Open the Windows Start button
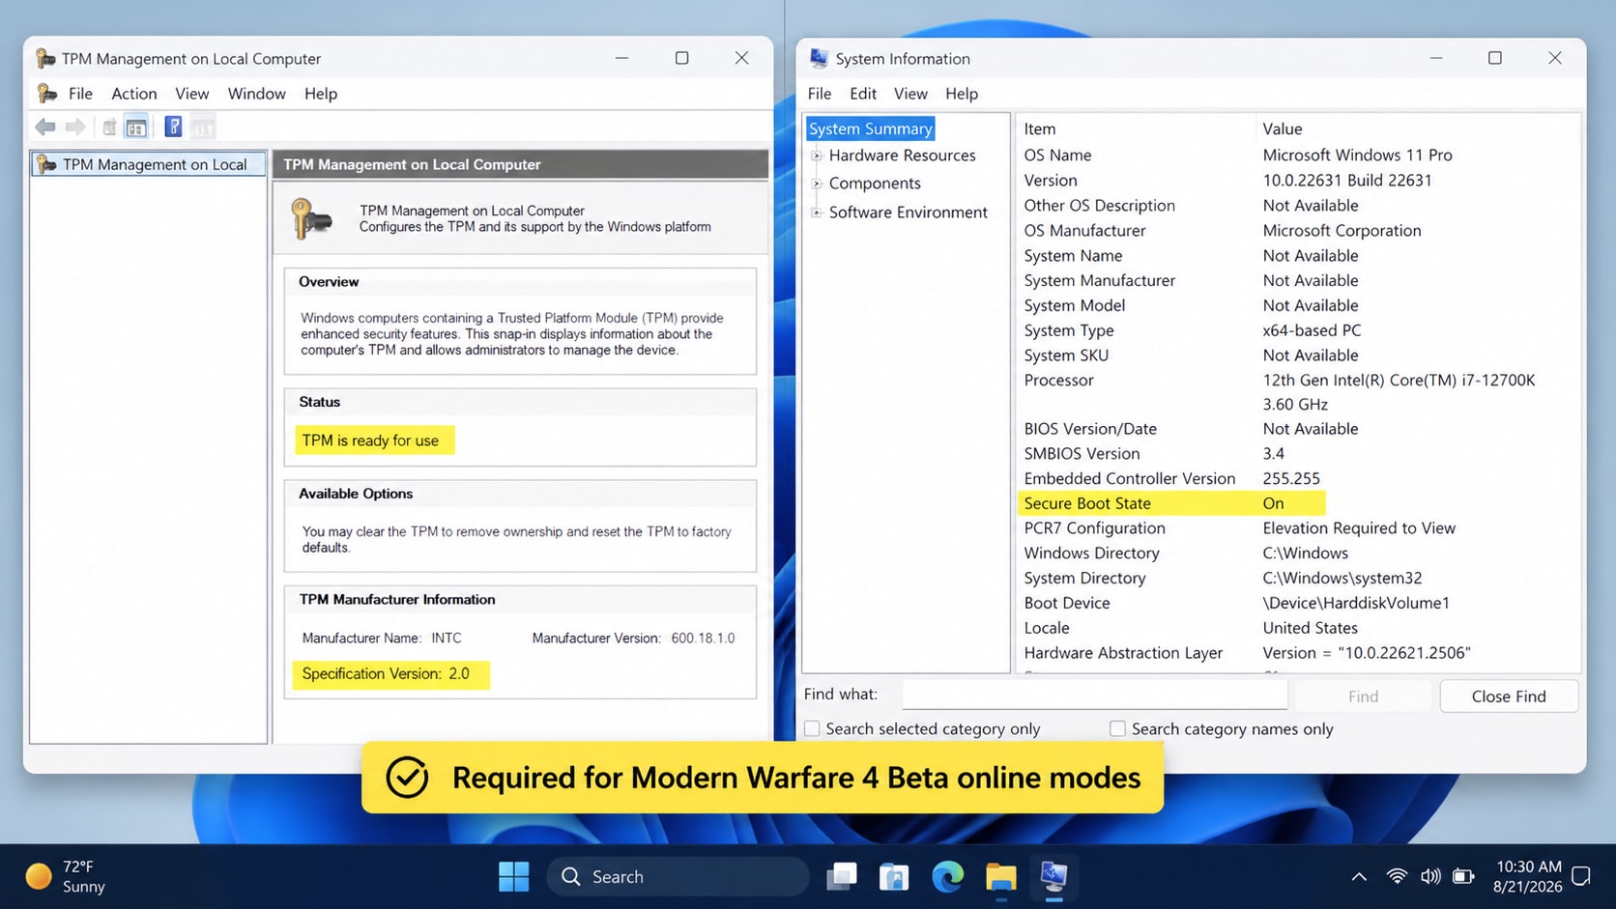This screenshot has height=909, width=1616. [513, 876]
